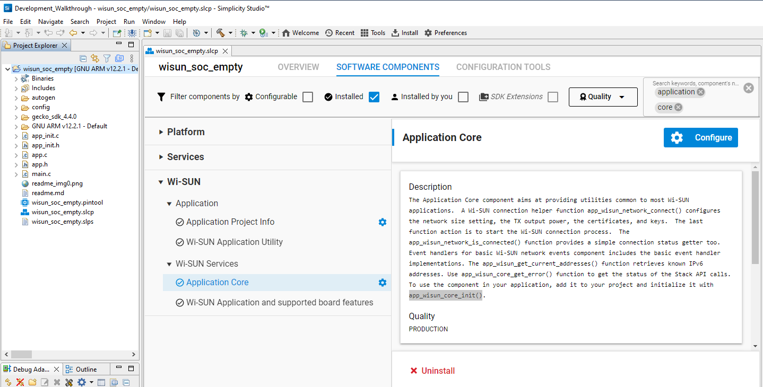Image resolution: width=763 pixels, height=387 pixels.
Task: Open Project Explorer filter icon
Action: (x=107, y=58)
